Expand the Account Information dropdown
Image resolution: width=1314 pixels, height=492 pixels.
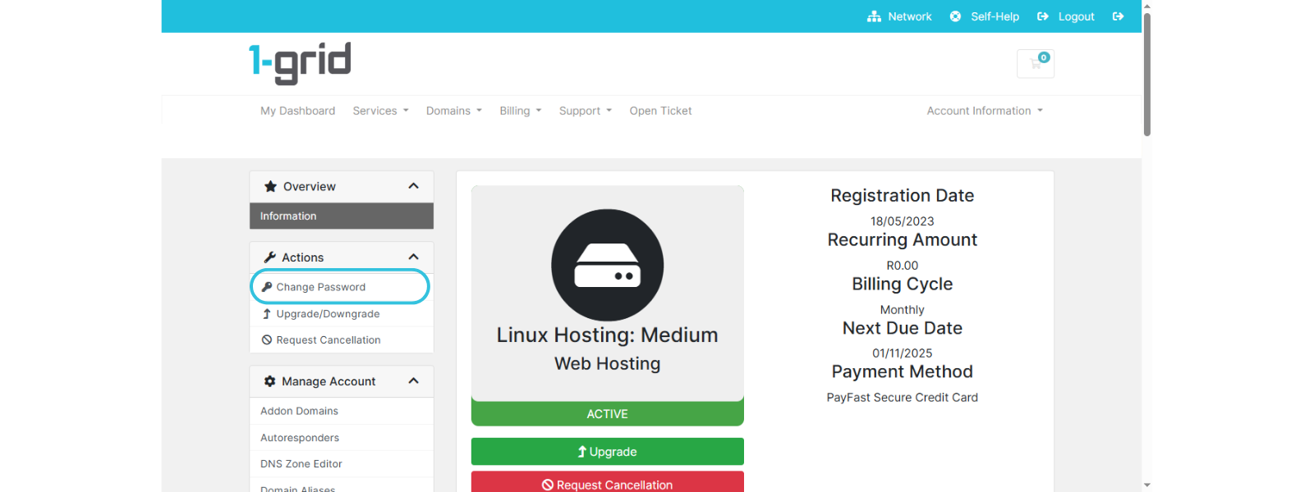(x=984, y=111)
